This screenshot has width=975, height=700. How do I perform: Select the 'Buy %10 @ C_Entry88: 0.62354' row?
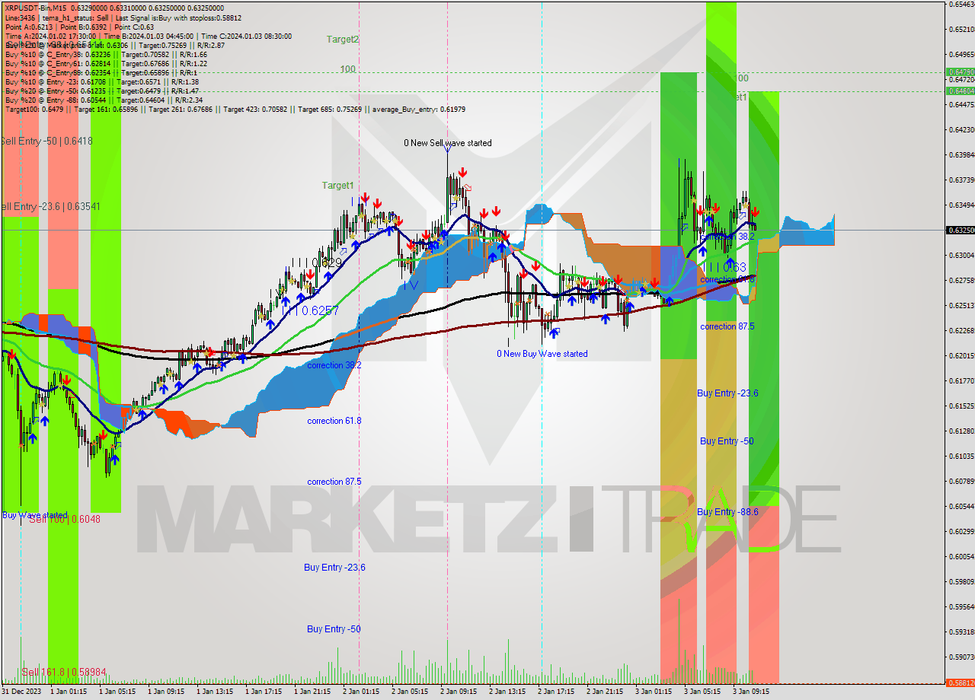101,73
